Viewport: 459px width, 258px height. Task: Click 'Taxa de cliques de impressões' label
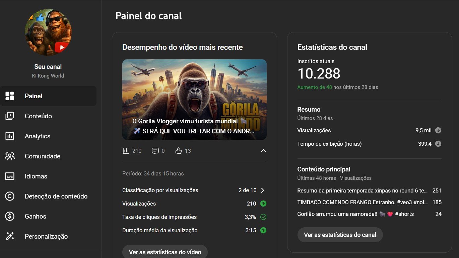point(159,217)
